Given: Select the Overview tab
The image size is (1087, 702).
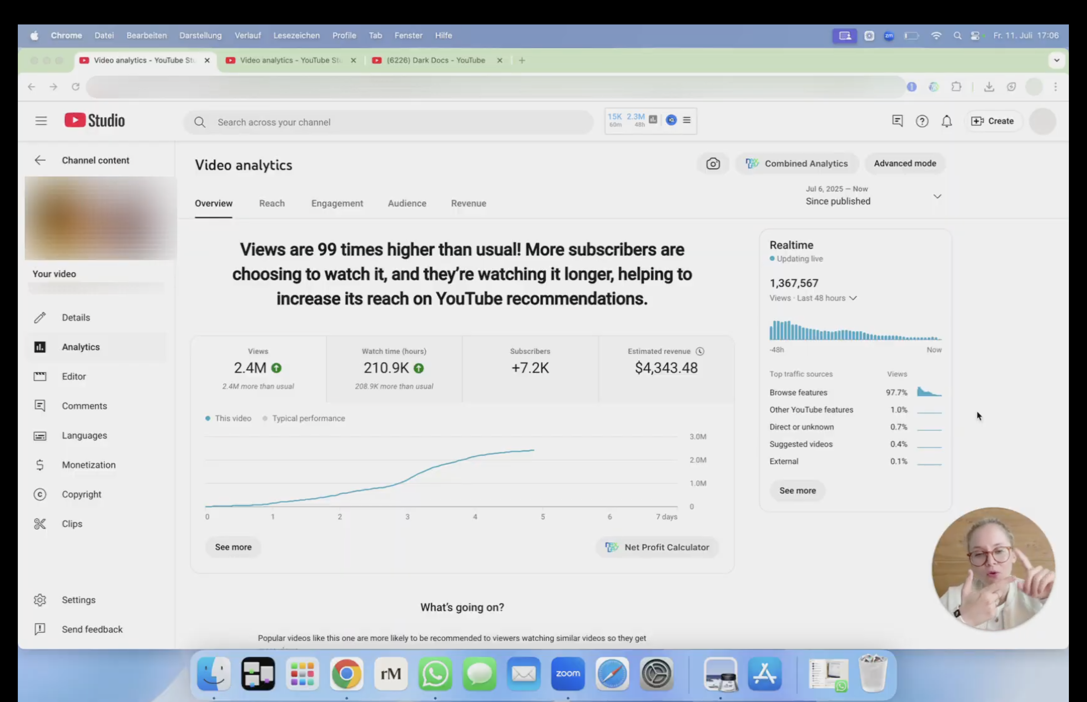Looking at the screenshot, I should [x=213, y=203].
